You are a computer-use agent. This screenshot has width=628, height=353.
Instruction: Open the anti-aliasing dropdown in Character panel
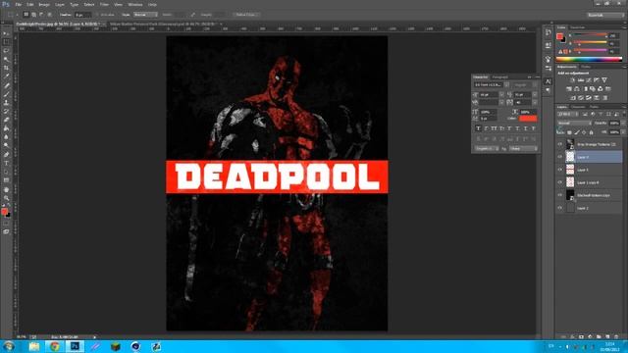click(523, 148)
